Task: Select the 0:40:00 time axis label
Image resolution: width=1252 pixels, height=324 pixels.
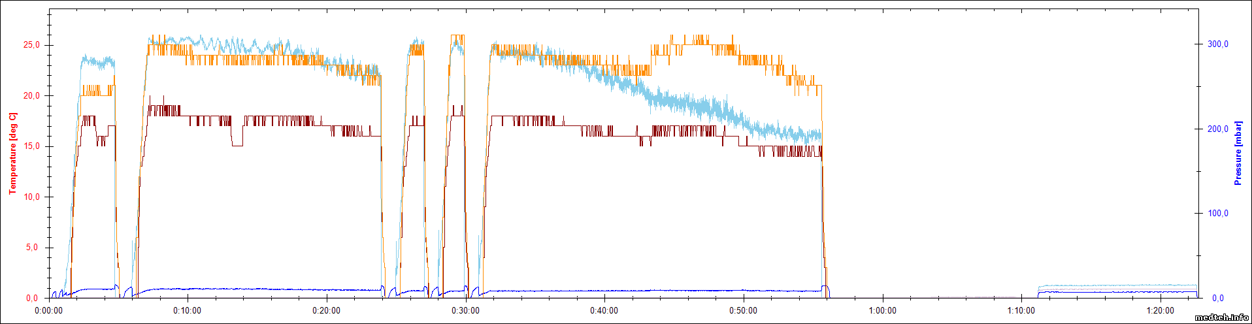Action: click(604, 311)
